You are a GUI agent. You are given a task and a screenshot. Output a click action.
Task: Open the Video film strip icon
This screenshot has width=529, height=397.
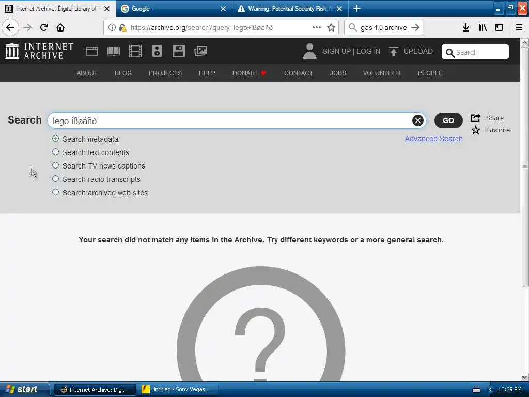(135, 51)
